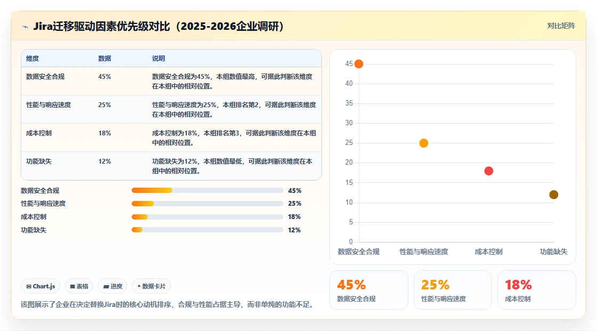Click the 45% cell in the table

(x=104, y=77)
